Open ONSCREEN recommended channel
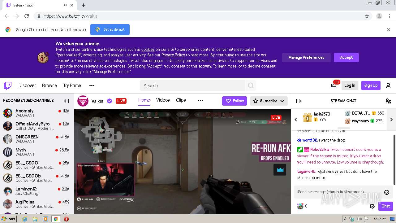The width and height of the screenshot is (396, 223). [x=37, y=139]
